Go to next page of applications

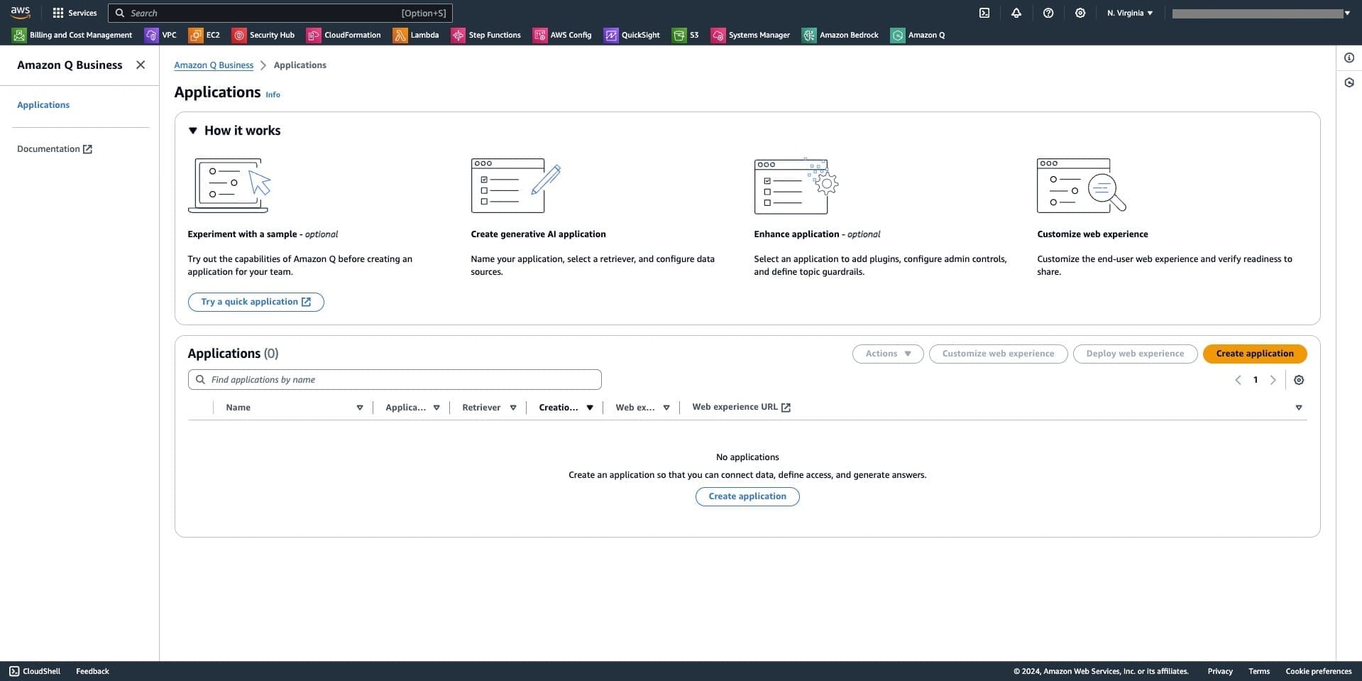[x=1273, y=380]
